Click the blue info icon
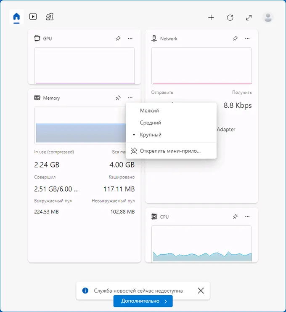 click(x=85, y=291)
